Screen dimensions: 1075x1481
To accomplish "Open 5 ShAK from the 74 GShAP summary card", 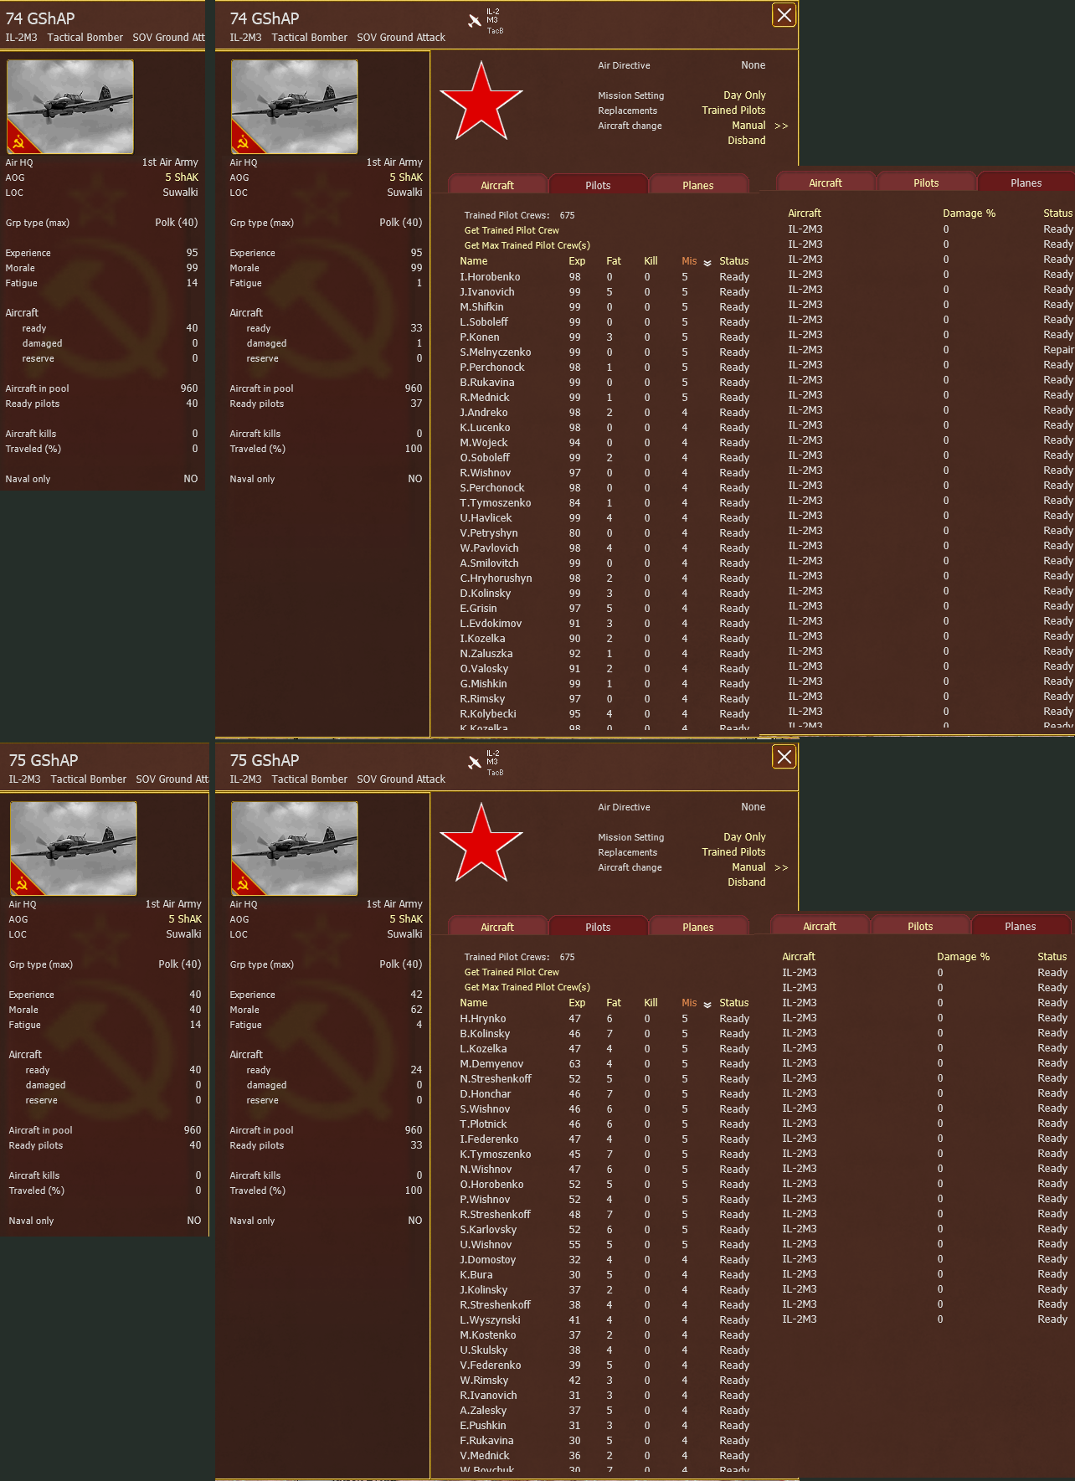I will (182, 177).
